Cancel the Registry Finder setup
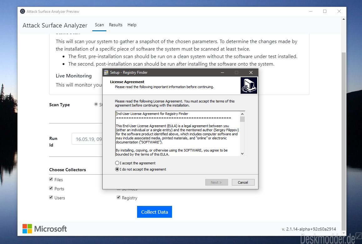Viewport: 362px width, 244px height. (x=243, y=182)
